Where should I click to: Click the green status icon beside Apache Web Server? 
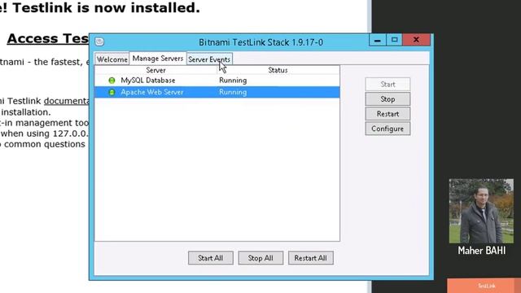click(x=112, y=92)
